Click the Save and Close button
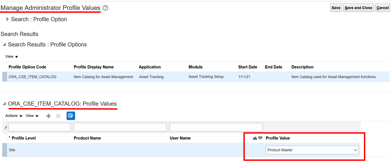 (x=358, y=8)
